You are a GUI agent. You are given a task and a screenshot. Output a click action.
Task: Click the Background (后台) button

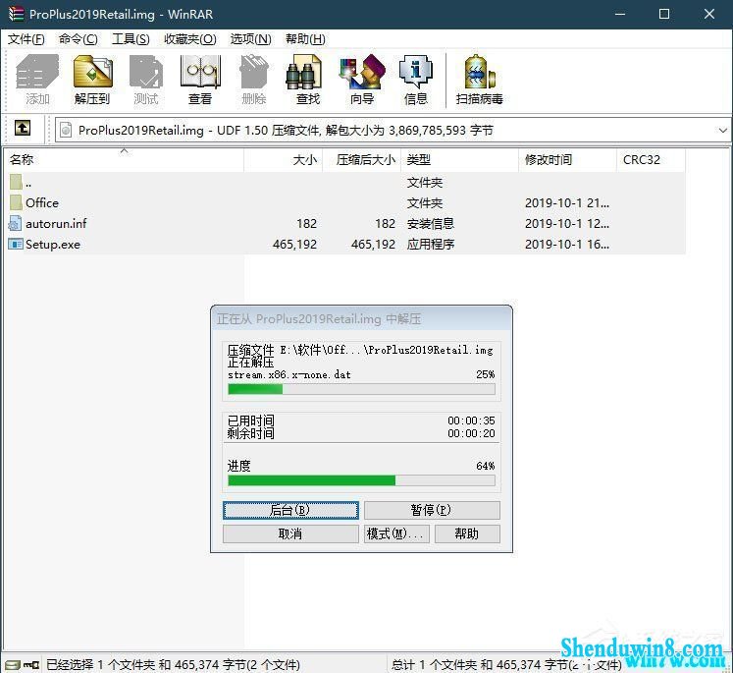290,510
